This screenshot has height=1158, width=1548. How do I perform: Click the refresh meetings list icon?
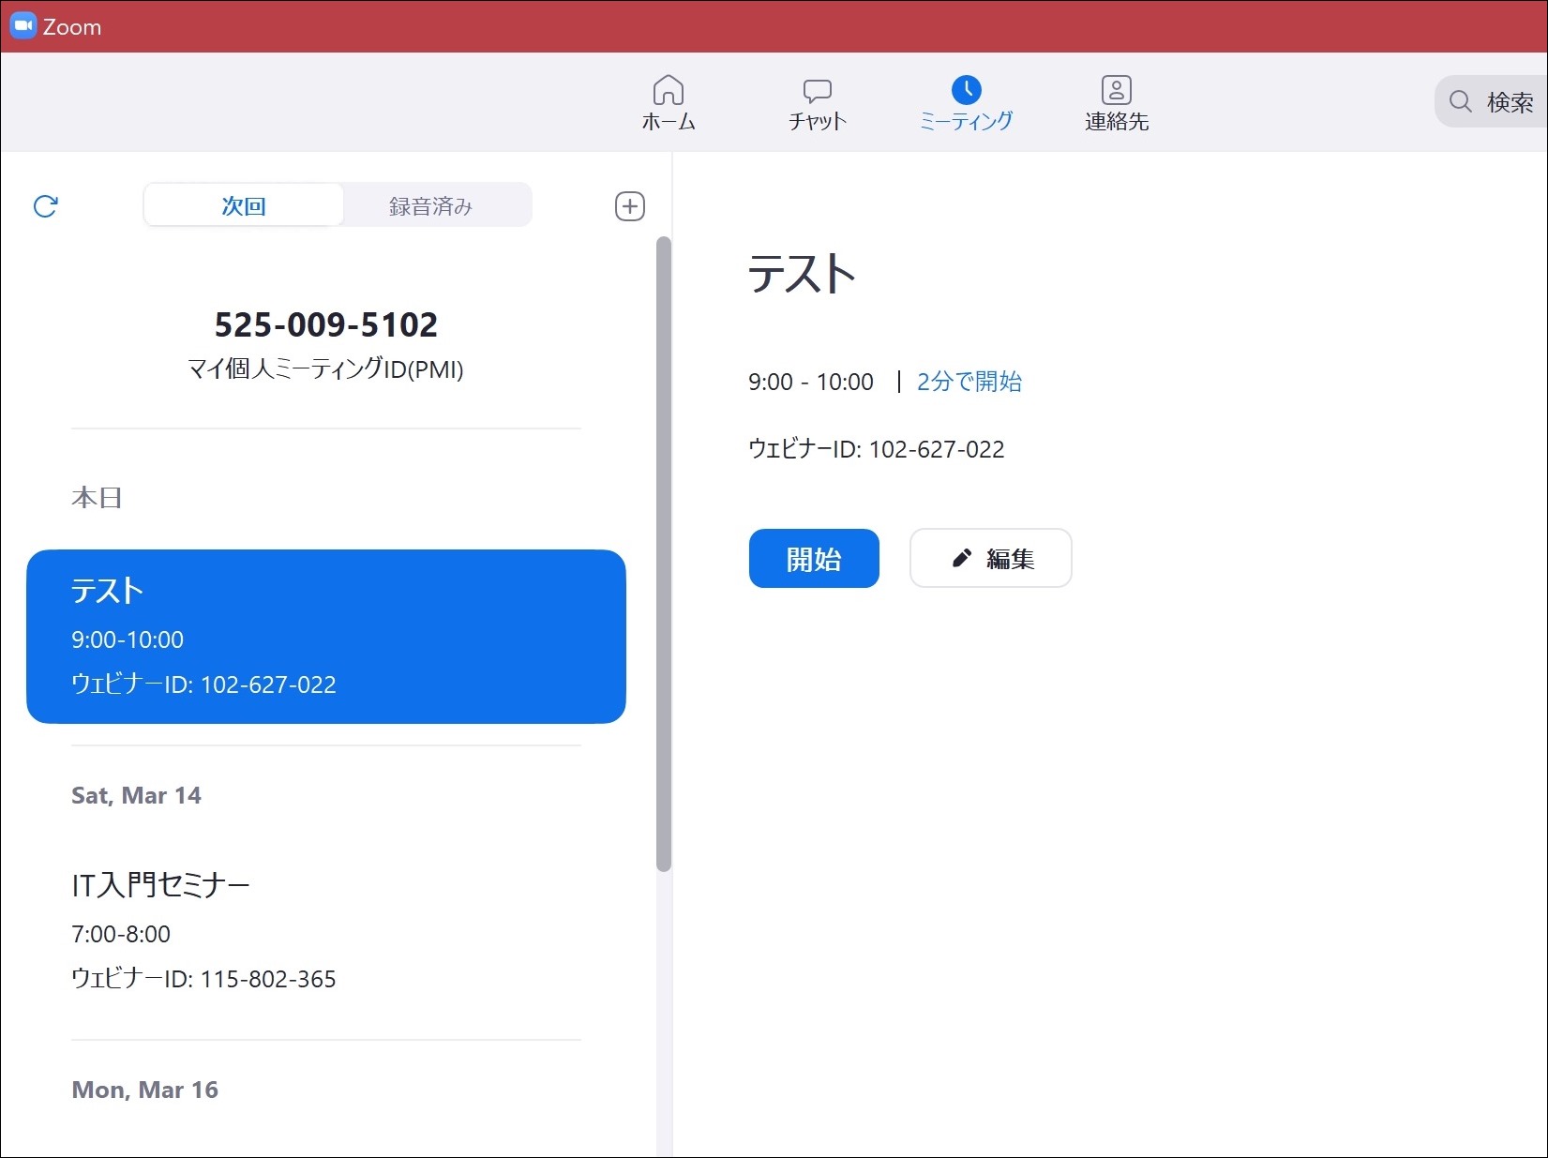46,206
